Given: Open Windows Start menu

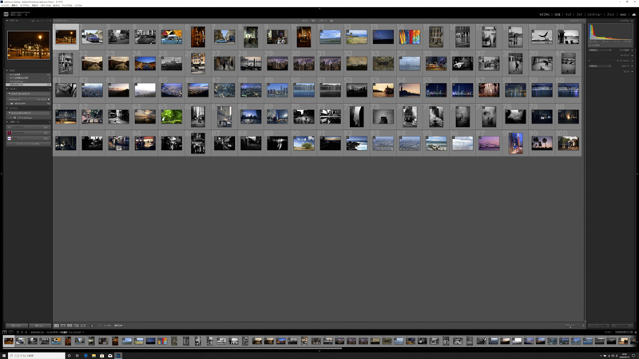Looking at the screenshot, I should 4,356.
